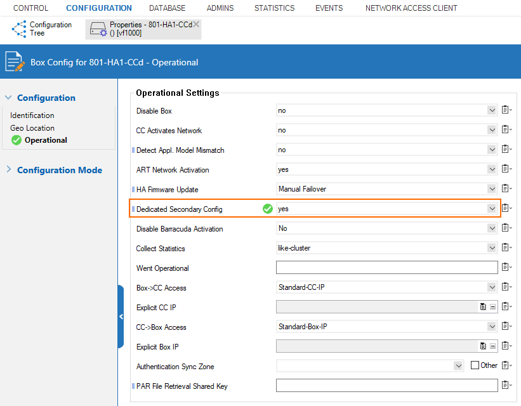Open the ART Network Activation dropdown
This screenshot has height=406, width=521.
pyautogui.click(x=492, y=169)
